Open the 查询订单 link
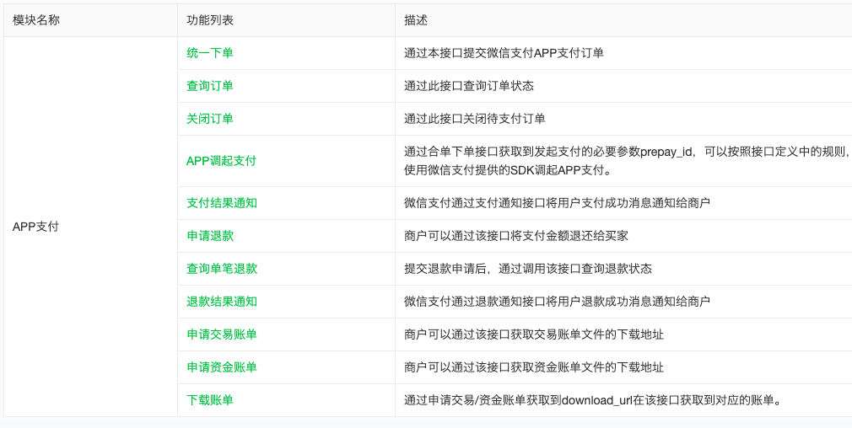Viewport: 852px width, 428px height. (210, 86)
